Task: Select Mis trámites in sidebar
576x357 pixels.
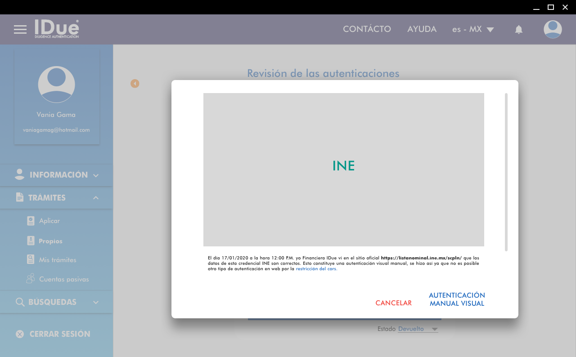Action: [x=58, y=260]
